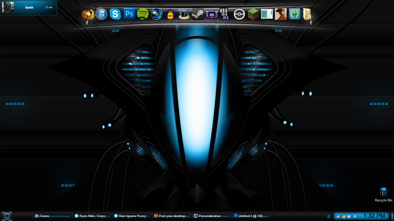Open Spotify from the dock
This screenshot has width=394, height=221.
coord(143,14)
